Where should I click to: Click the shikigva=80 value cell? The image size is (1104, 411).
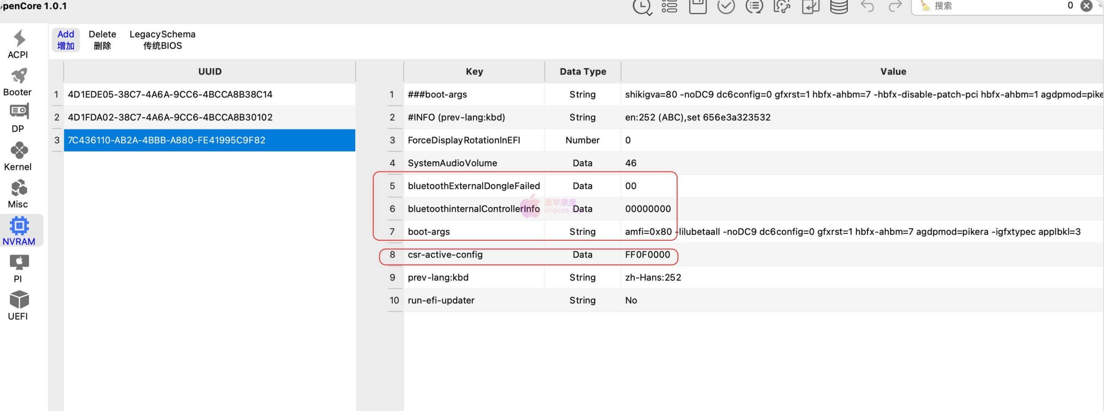(x=862, y=94)
